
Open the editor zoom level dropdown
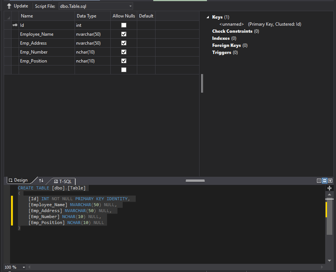(x=23, y=267)
